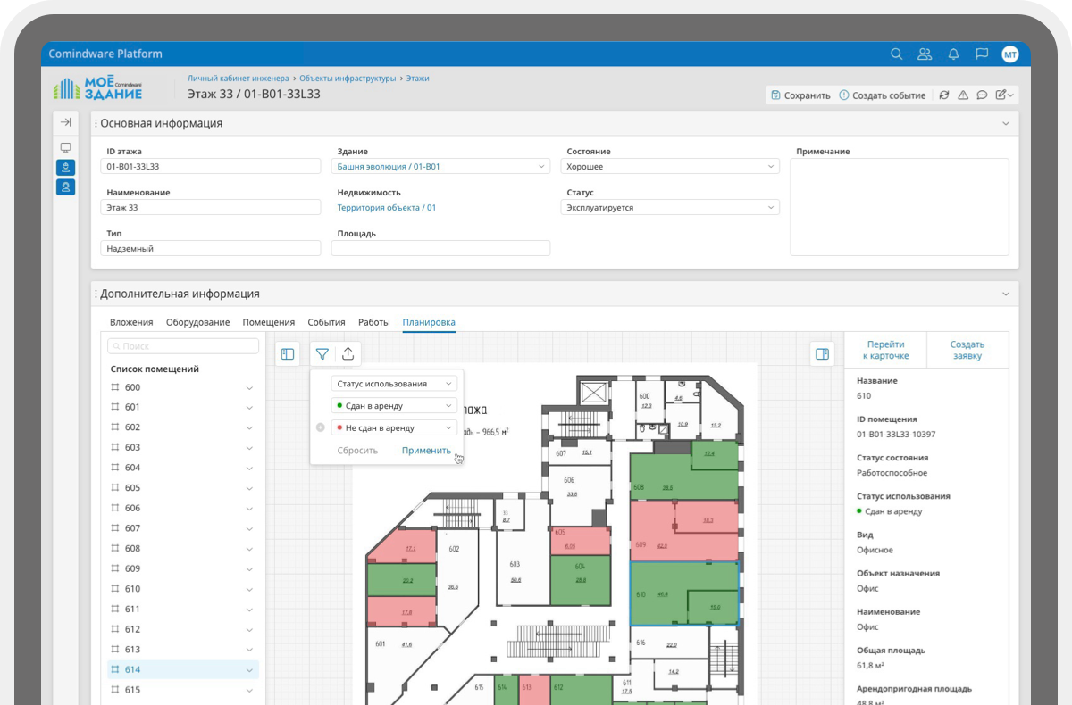Switch to the Работы tab
This screenshot has height=705, width=1072.
[374, 323]
